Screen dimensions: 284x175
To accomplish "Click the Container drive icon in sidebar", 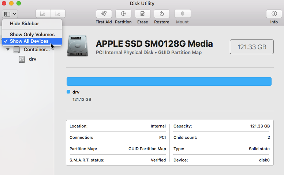I will point(17,50).
